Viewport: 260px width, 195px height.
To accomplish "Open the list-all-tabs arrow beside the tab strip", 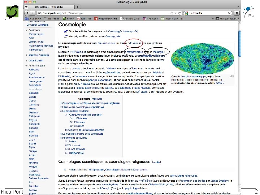I will (238, 6).
